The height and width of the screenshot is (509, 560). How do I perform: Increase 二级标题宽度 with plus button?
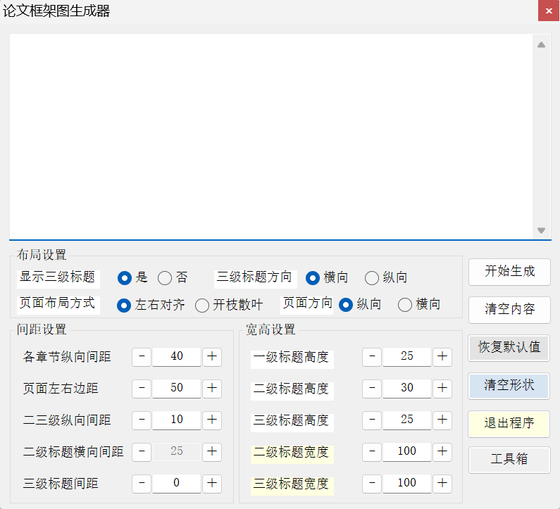coord(442,451)
